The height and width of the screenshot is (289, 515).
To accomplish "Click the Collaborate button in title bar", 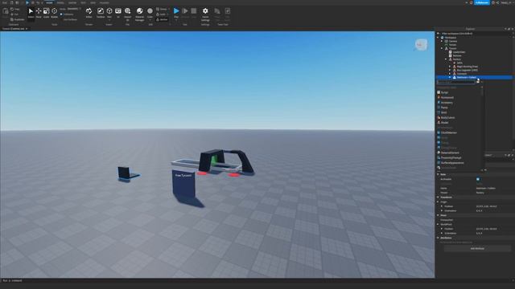I will click(x=482, y=2).
